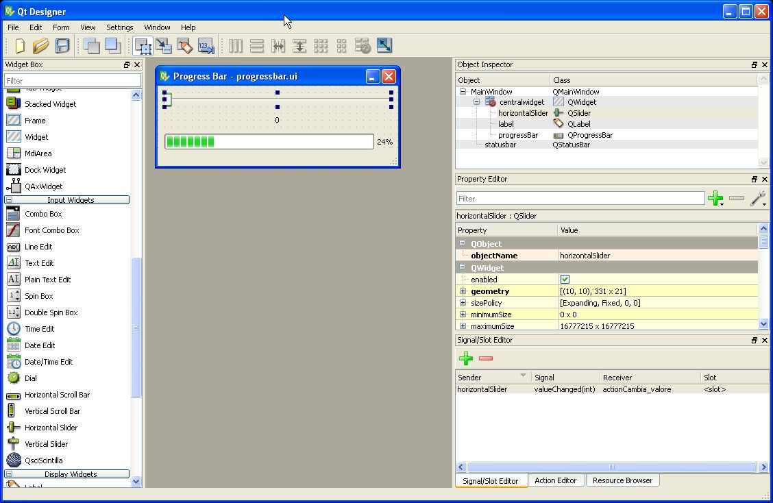
Task: Switch to the Resource Browser tab
Action: click(x=622, y=480)
